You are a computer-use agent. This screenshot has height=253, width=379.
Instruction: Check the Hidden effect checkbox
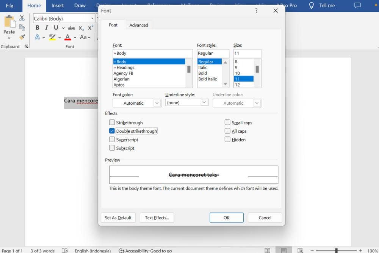(227, 140)
